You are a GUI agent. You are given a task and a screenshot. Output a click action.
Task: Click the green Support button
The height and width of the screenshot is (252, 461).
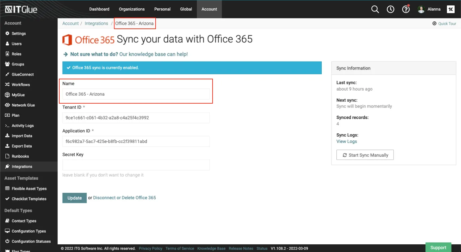point(438,248)
